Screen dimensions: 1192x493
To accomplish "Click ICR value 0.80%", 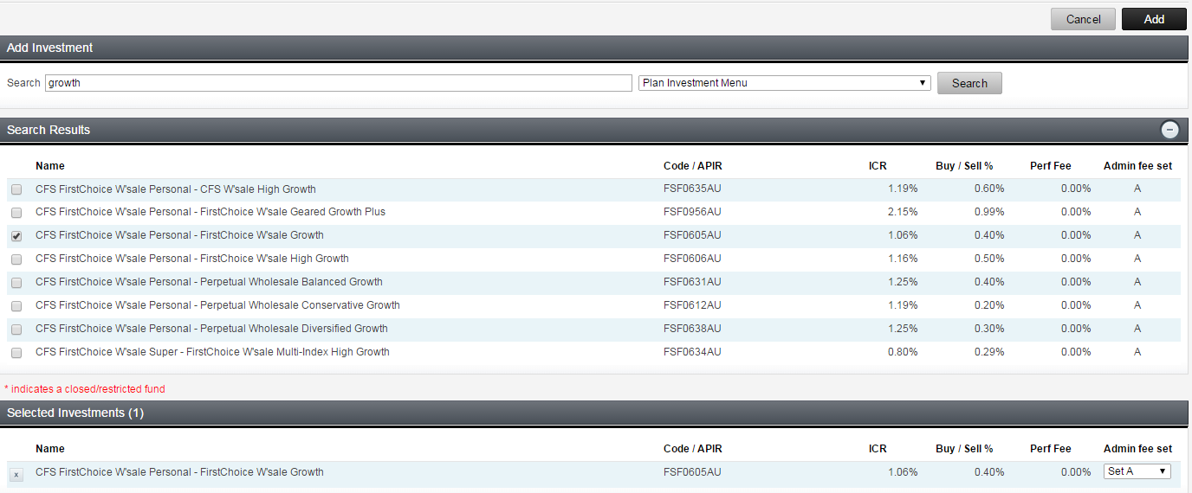I will click(903, 352).
